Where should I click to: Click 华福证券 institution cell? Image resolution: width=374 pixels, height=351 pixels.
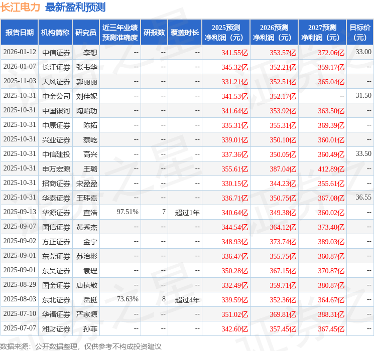(56, 314)
